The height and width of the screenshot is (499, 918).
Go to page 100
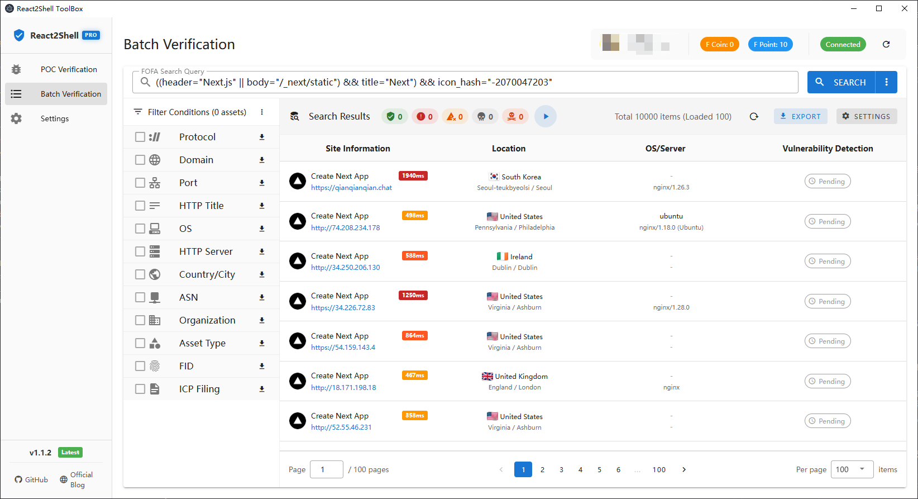pos(659,469)
